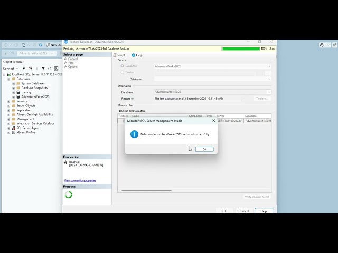Select AdventureWorks2025 database icon in Object Explorer

tap(18, 97)
